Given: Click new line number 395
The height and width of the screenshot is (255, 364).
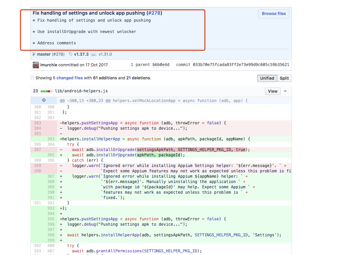Looking at the screenshot, I should [51, 219].
